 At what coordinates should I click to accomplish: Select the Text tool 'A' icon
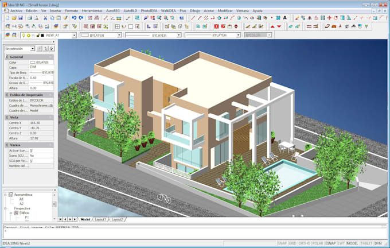[285, 18]
